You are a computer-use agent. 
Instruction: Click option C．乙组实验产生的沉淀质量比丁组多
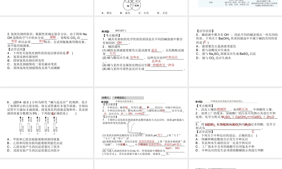click(x=33, y=147)
